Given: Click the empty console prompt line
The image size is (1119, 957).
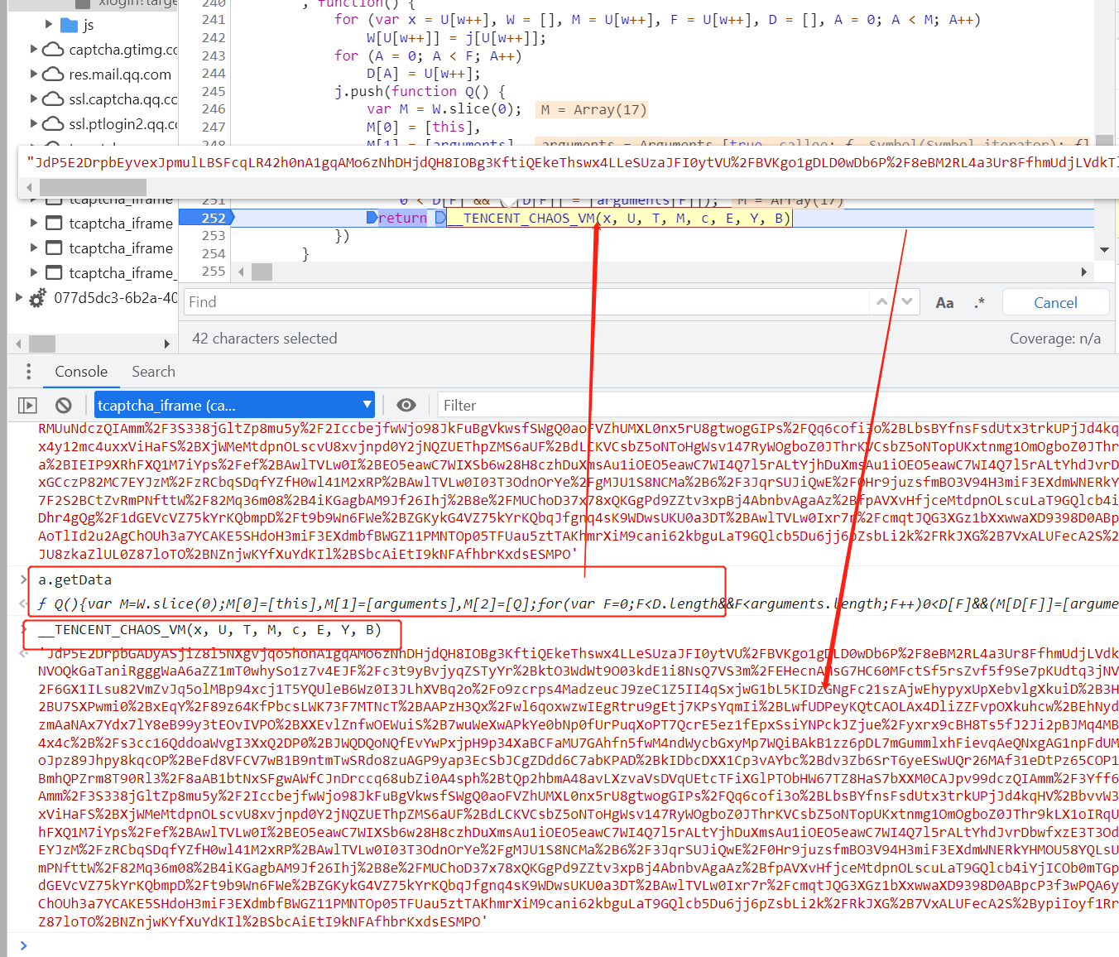Looking at the screenshot, I should pyautogui.click(x=571, y=945).
